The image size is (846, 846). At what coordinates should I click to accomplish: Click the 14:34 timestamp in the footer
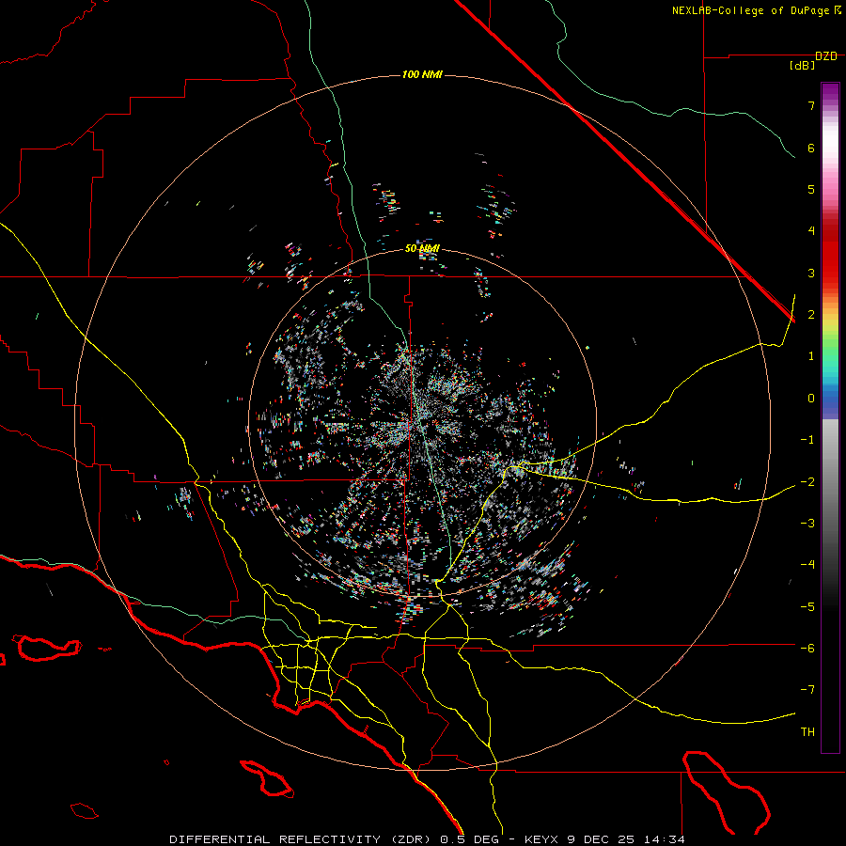click(x=666, y=838)
